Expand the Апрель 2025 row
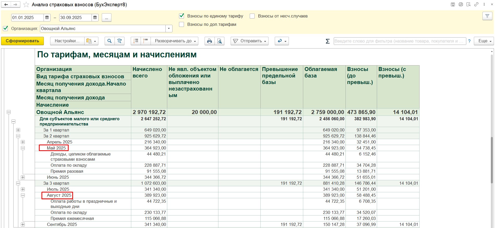This screenshot has width=495, height=228. 23,142
